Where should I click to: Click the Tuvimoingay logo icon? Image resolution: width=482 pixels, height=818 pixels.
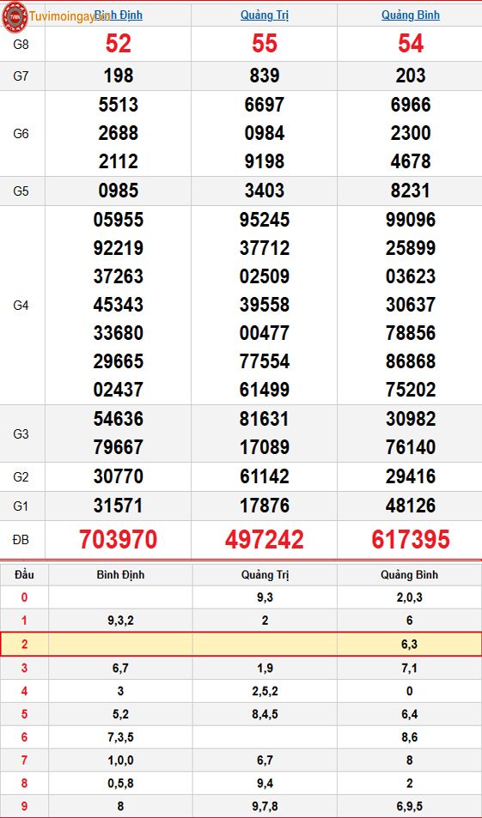[x=15, y=16]
